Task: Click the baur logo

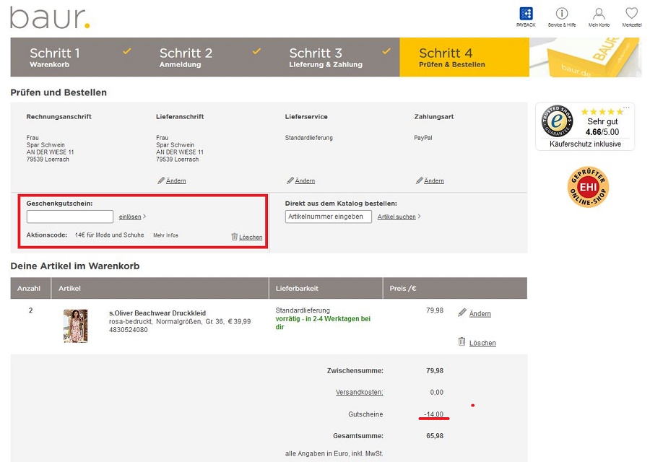Action: pyautogui.click(x=50, y=18)
